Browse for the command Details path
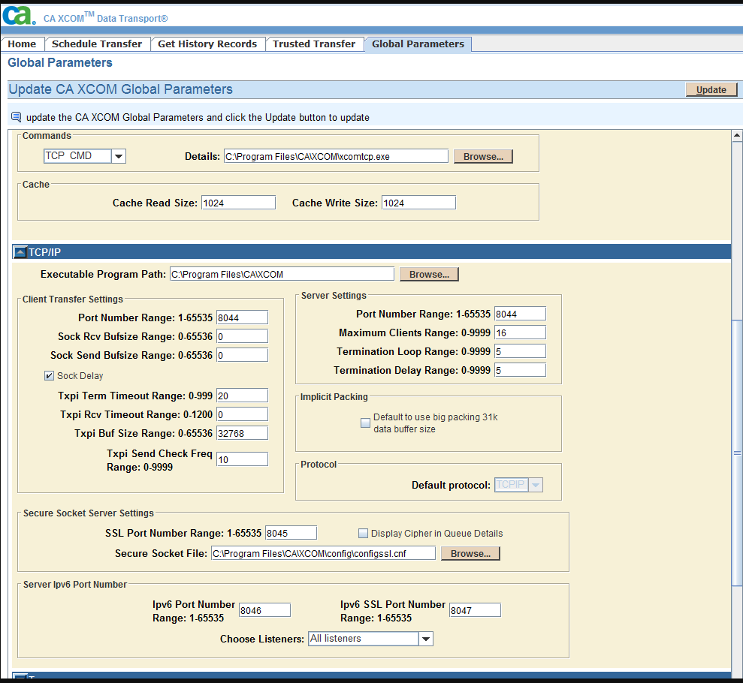Screen dimensions: 743x683 pos(483,156)
